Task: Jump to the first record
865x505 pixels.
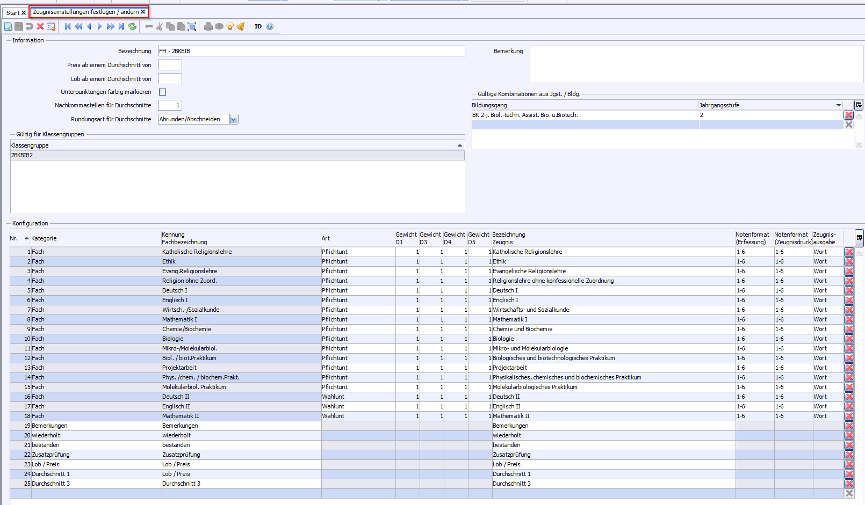Action: [68, 26]
